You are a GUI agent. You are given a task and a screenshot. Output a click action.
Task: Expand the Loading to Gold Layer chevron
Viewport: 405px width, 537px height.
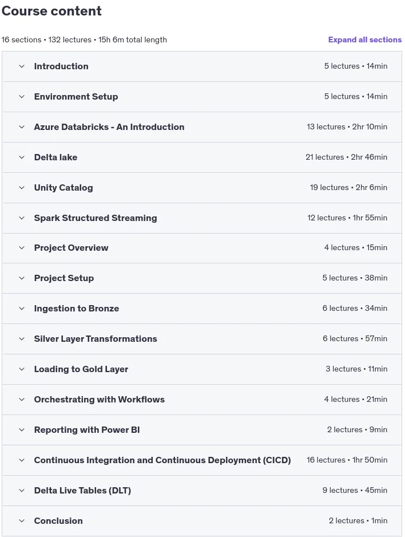[22, 369]
